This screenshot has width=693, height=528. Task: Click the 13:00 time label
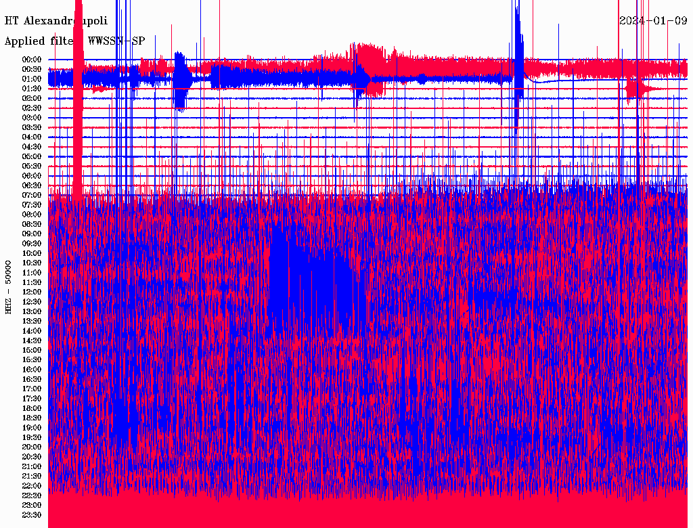(x=32, y=312)
